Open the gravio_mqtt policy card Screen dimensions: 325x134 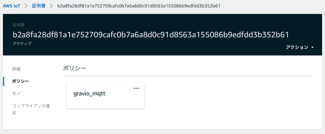[106, 95]
